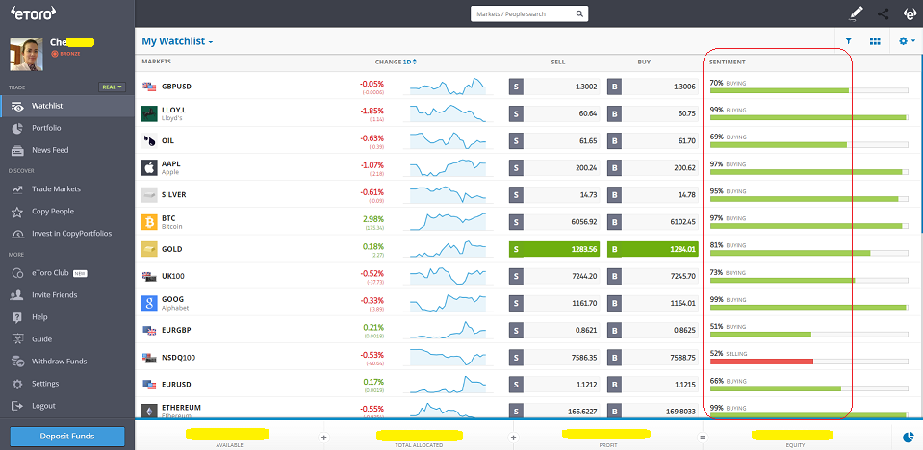This screenshot has width=923, height=450.
Task: Click the UK100 flag icon
Action: pyautogui.click(x=149, y=276)
